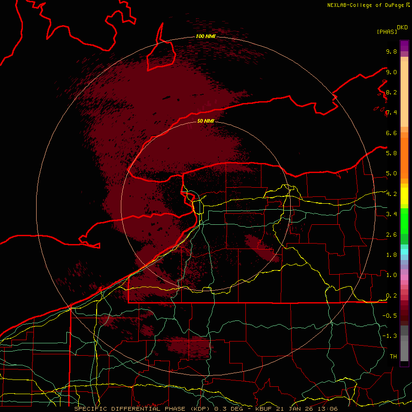Click the DKD label above the color scale
Image resolution: width=412 pixels, height=412 pixels.
pos(402,27)
